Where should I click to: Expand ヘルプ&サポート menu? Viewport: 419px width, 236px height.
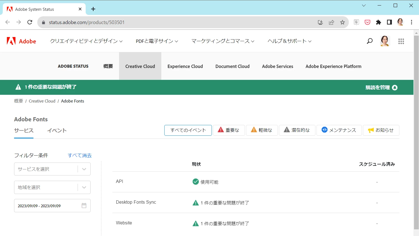(289, 41)
